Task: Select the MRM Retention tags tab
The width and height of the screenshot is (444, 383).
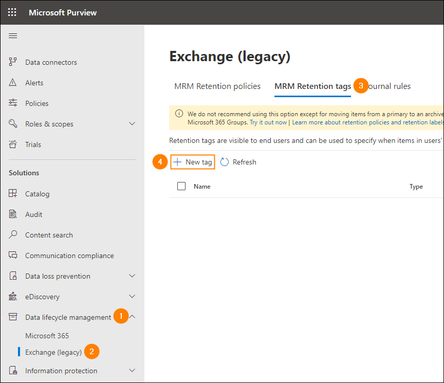Action: 312,86
